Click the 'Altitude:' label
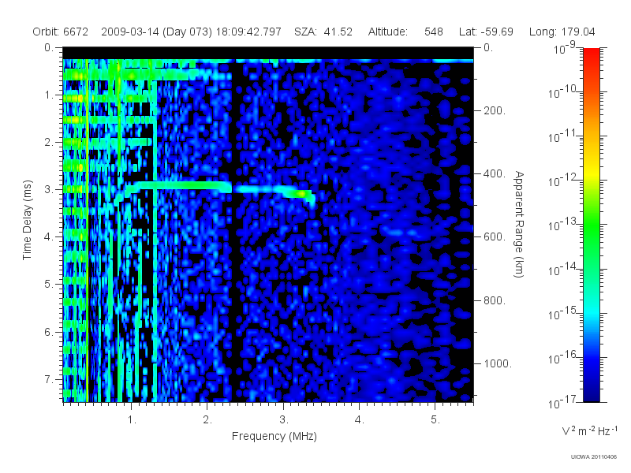Screen dimensions: 631x473 387,32
